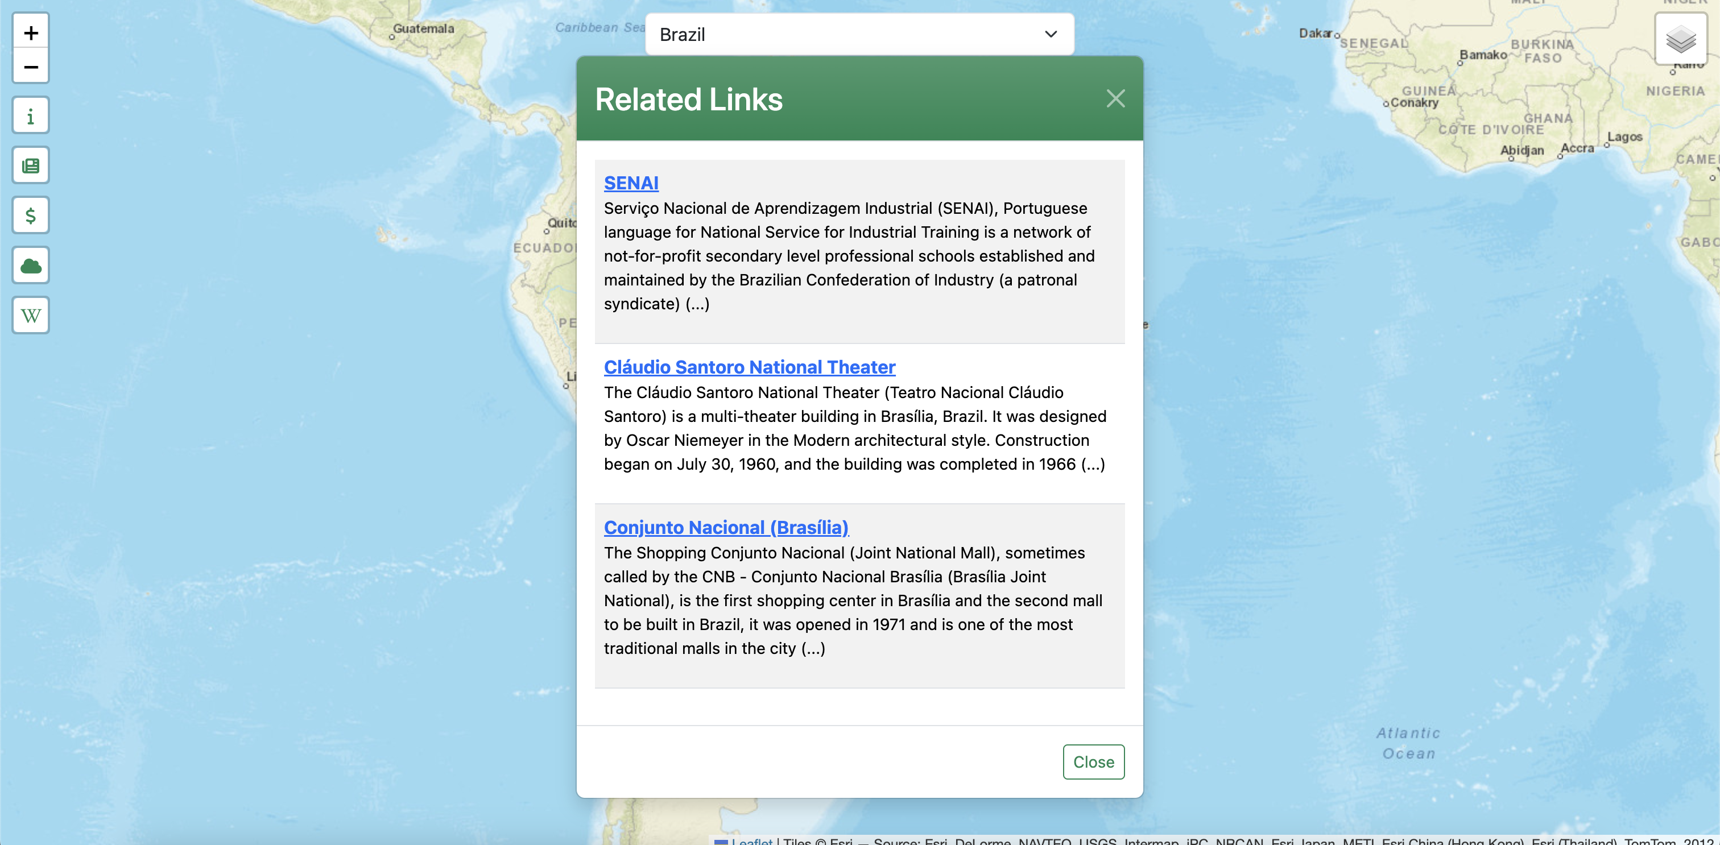Open the currency dollar sign panel
The image size is (1720, 845).
pos(31,216)
